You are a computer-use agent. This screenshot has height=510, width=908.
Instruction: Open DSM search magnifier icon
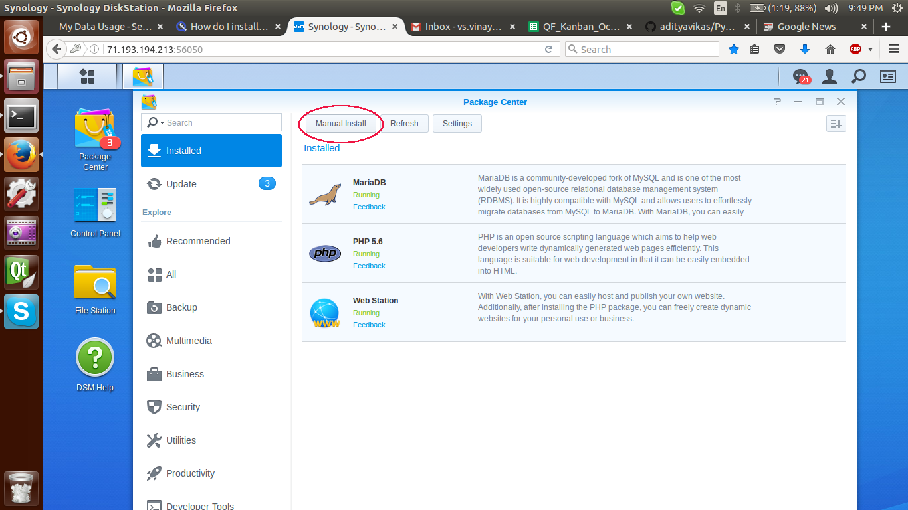click(859, 77)
